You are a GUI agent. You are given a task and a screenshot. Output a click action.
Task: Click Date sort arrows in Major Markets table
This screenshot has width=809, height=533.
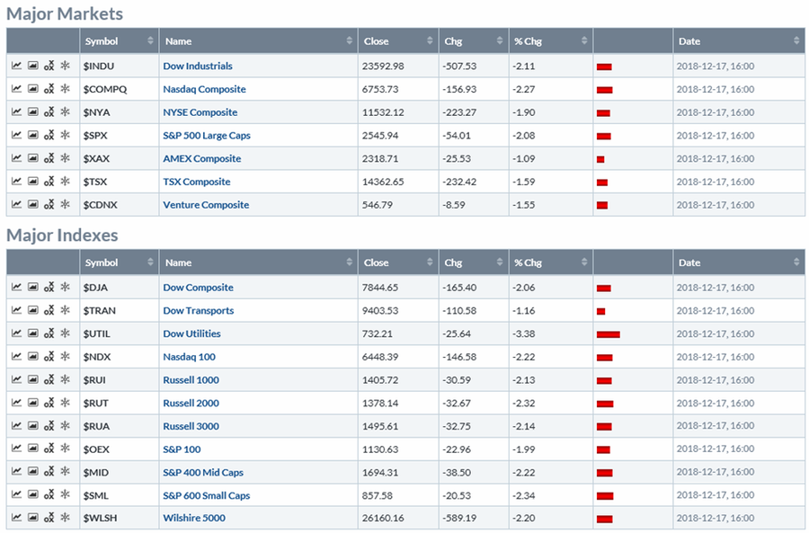[x=796, y=41]
